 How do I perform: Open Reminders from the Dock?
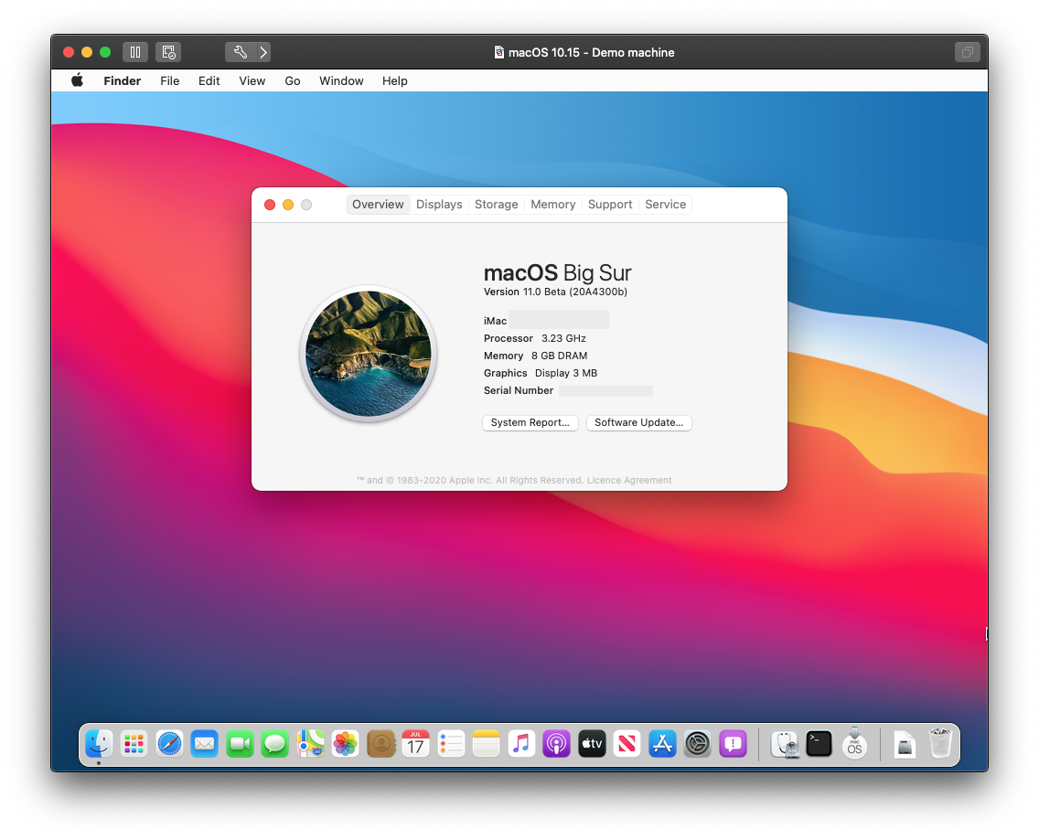[451, 744]
